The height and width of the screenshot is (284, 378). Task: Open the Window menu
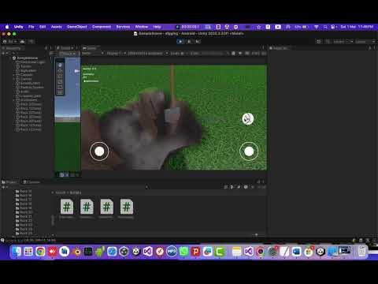pos(142,27)
